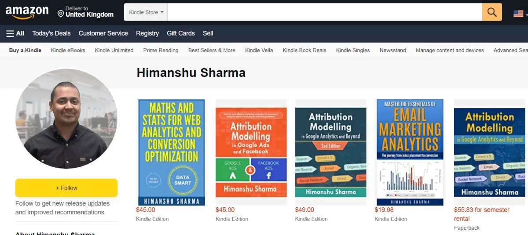Screen dimensions: 528x235
Task: Click inside the search text field
Action: tap(325, 12)
